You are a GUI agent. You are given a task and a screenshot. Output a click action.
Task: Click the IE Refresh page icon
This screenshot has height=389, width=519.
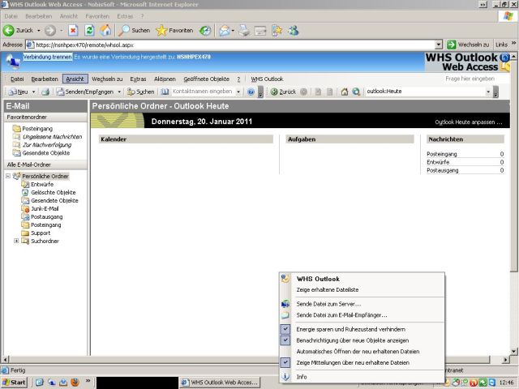pyautogui.click(x=89, y=31)
